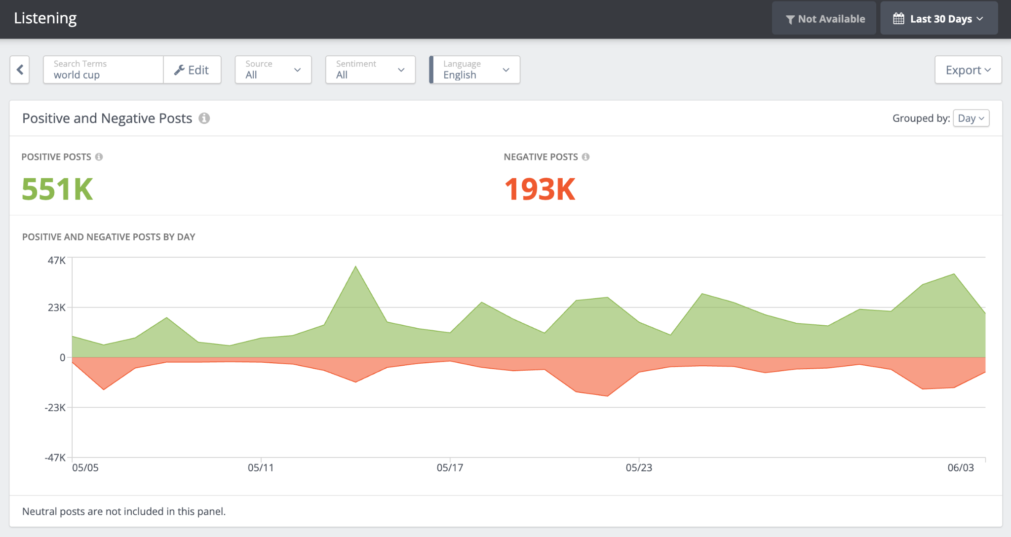Viewport: 1011px width, 537px height.
Task: Open the Source filter dropdown
Action: (x=273, y=70)
